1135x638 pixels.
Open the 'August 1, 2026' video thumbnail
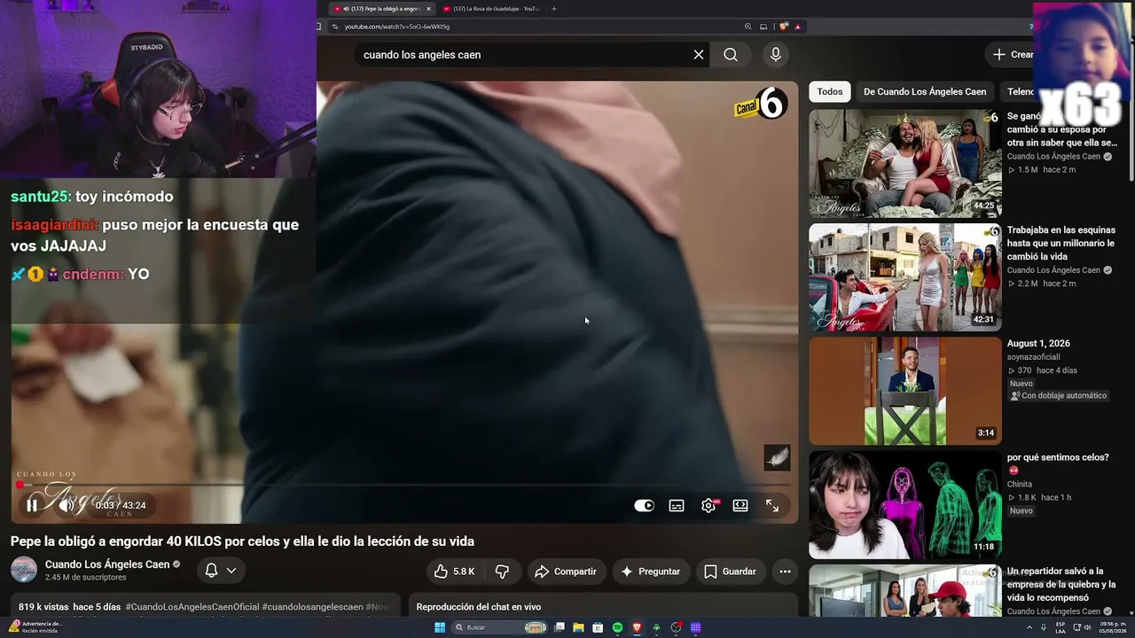904,391
